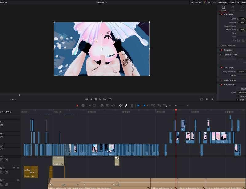Screen dimensions: 246x189
Task: Click the Go to previous clip icon
Action: coord(212,99)
